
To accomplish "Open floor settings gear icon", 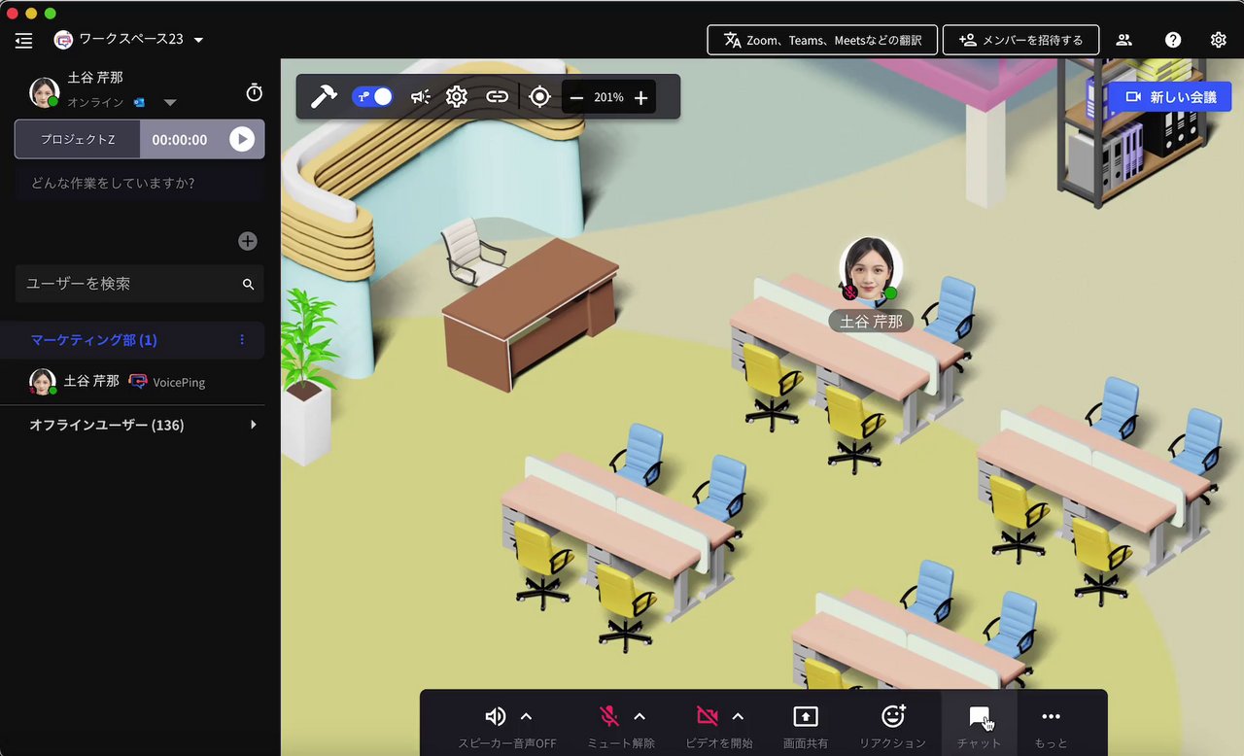I will (457, 97).
